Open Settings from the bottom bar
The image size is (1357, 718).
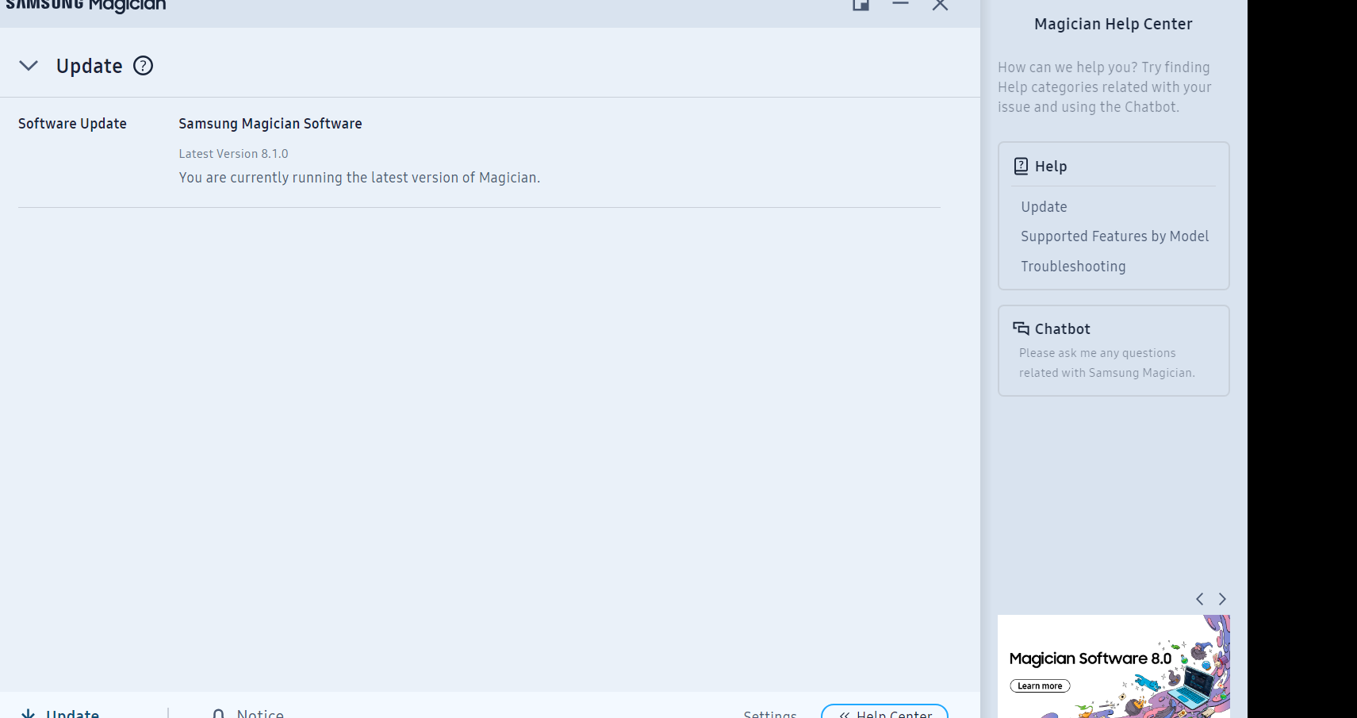click(770, 714)
